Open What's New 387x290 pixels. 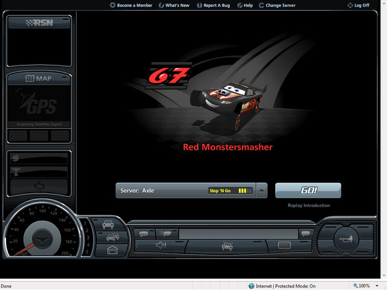click(x=174, y=5)
